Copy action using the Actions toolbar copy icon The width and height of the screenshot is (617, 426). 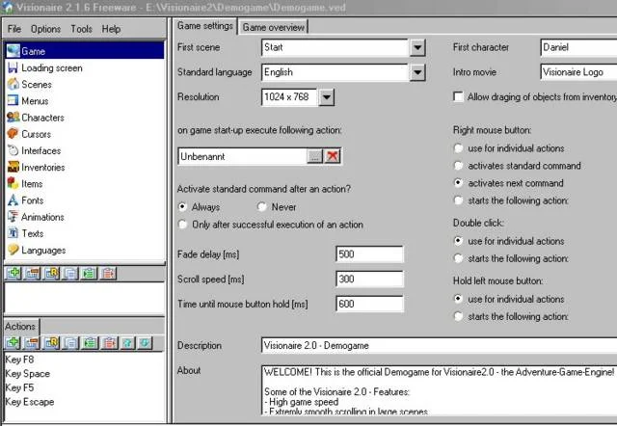70,343
